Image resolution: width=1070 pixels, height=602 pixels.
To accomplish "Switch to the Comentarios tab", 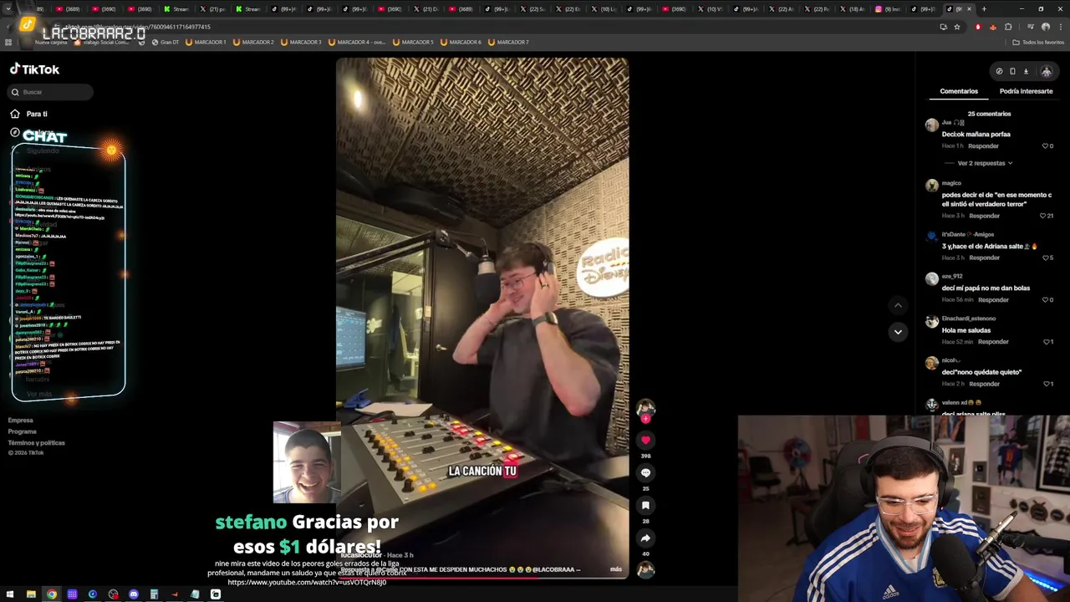I will click(x=959, y=91).
